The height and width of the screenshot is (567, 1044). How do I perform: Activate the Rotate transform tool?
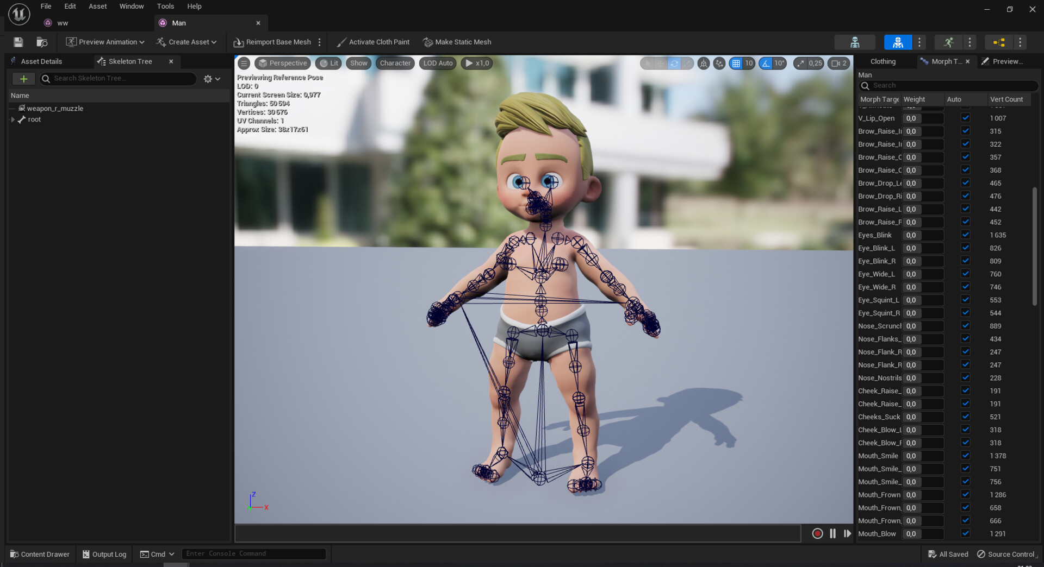(674, 63)
